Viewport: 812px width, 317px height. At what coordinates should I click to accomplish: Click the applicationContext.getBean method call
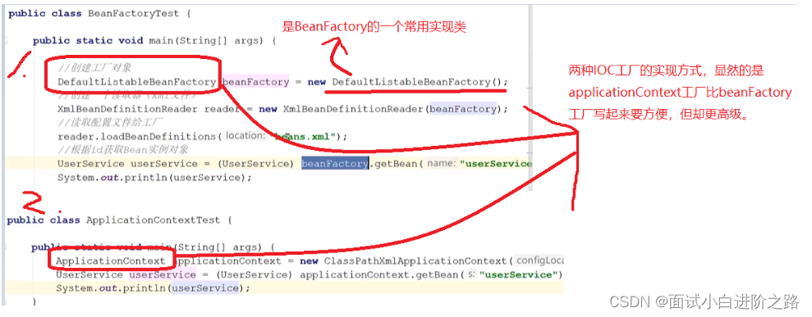tap(379, 274)
